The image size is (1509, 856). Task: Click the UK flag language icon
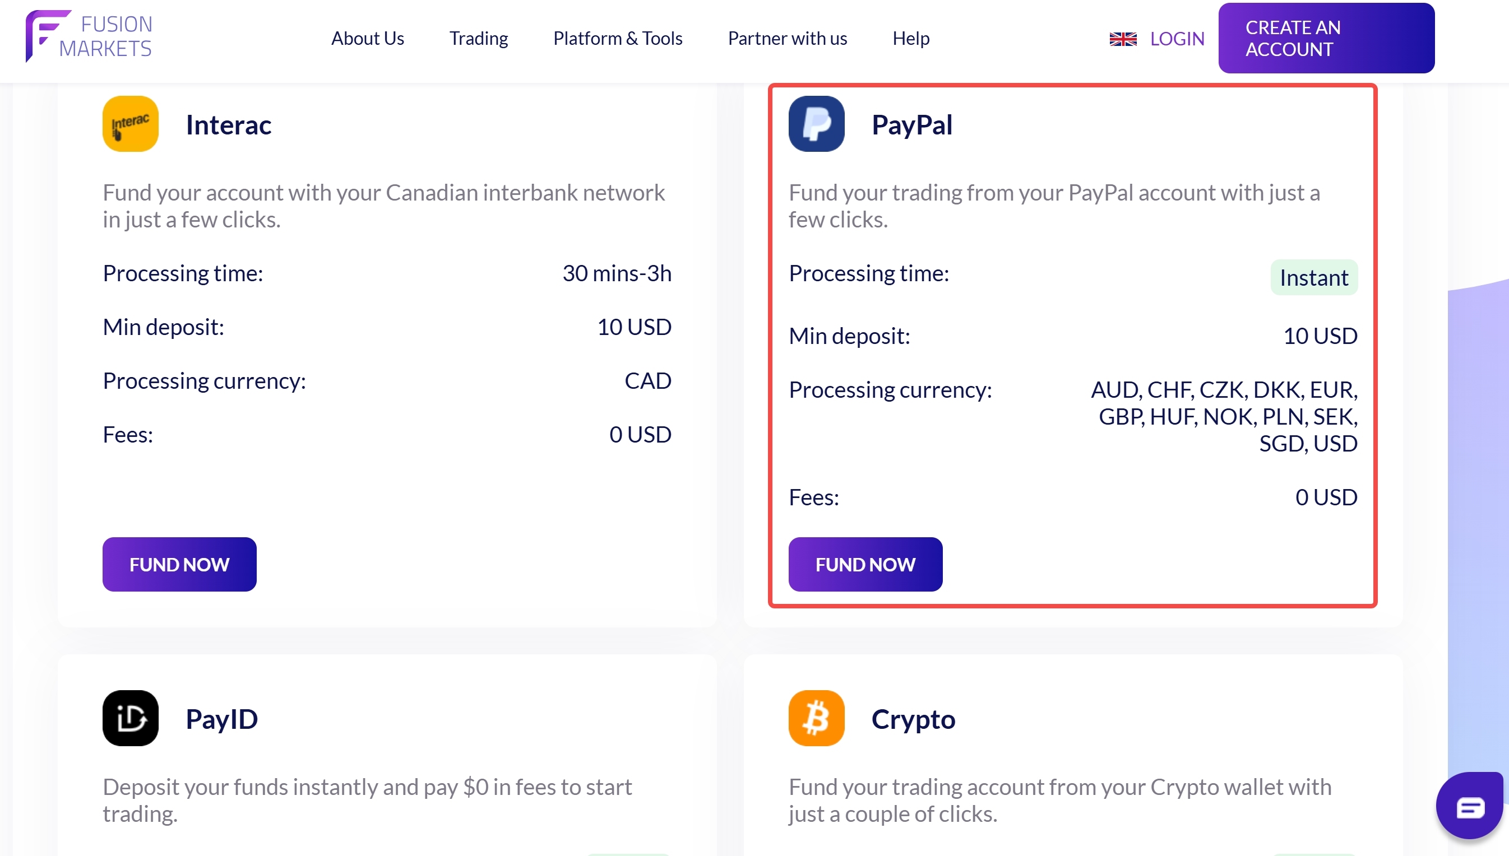click(x=1123, y=38)
